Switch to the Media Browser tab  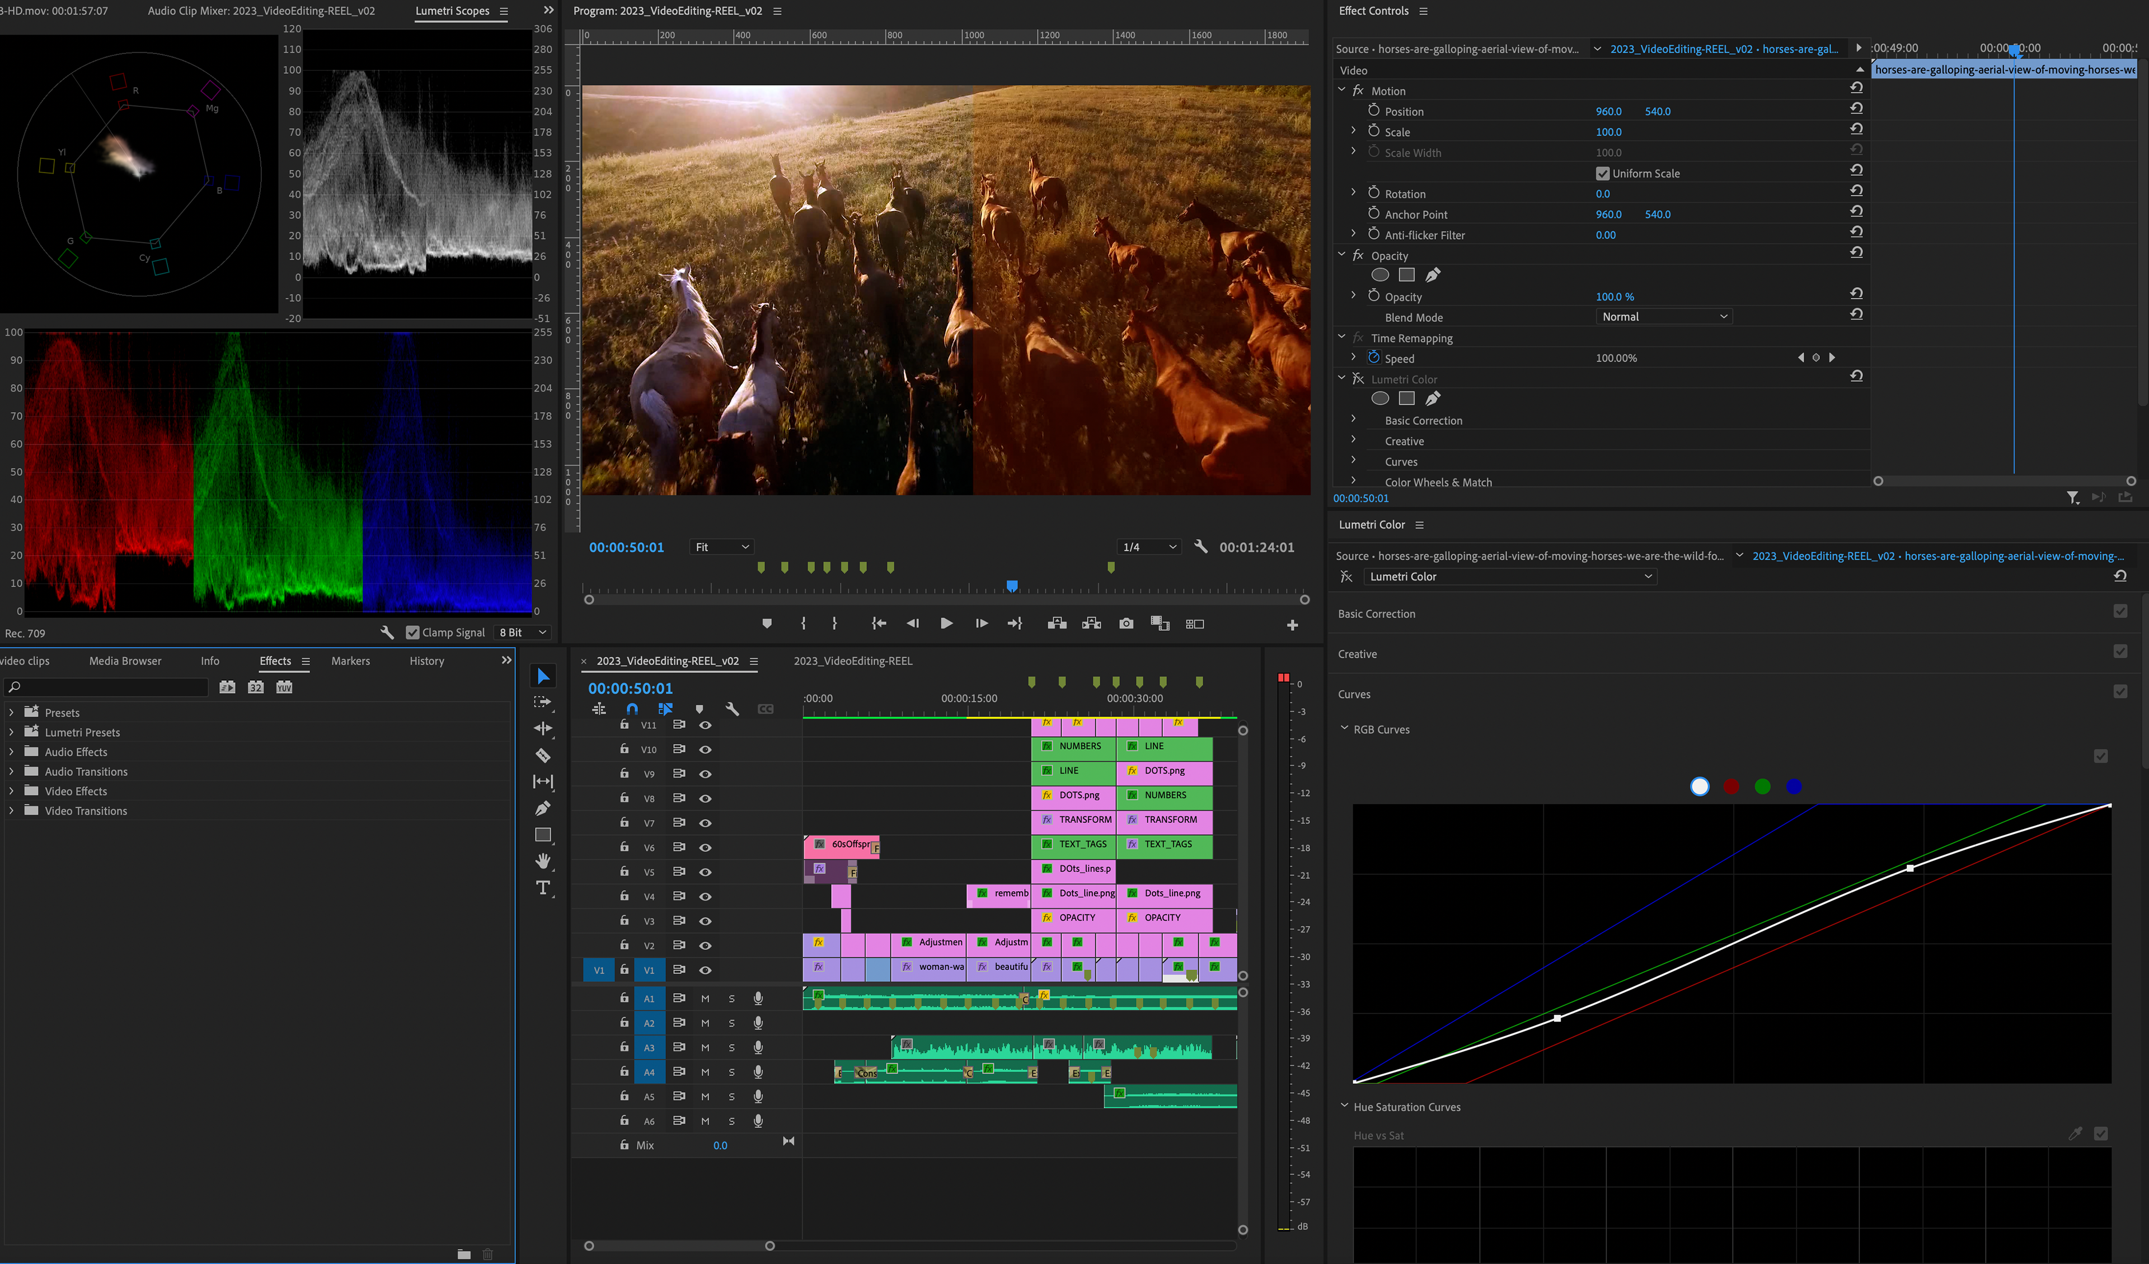tap(125, 661)
